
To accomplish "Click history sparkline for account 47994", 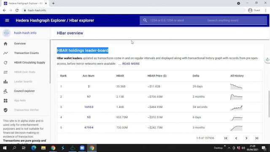I will point(236,128).
